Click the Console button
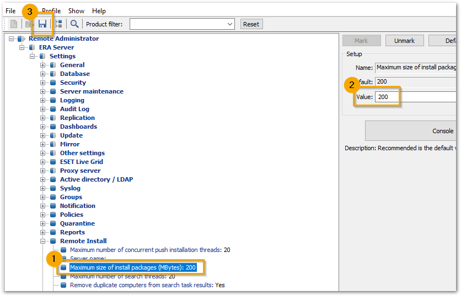Screen dimensions: 461x296 (x=411, y=131)
